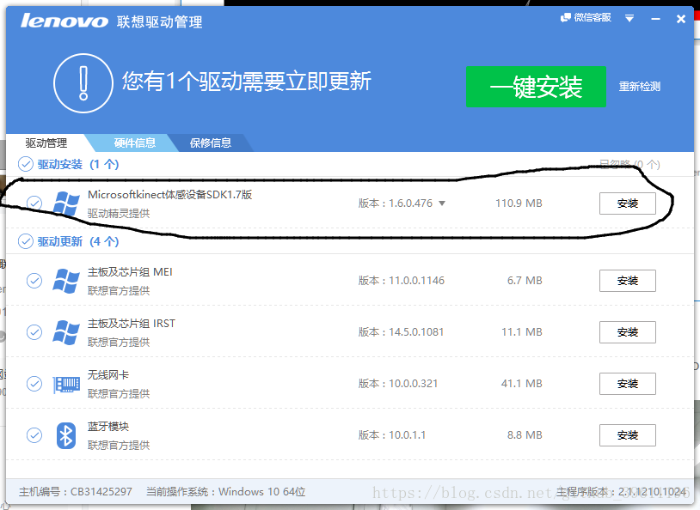Image resolution: width=700 pixels, height=510 pixels.
Task: Select the 主板及芯片组 MEI name text
Action: pos(130,272)
